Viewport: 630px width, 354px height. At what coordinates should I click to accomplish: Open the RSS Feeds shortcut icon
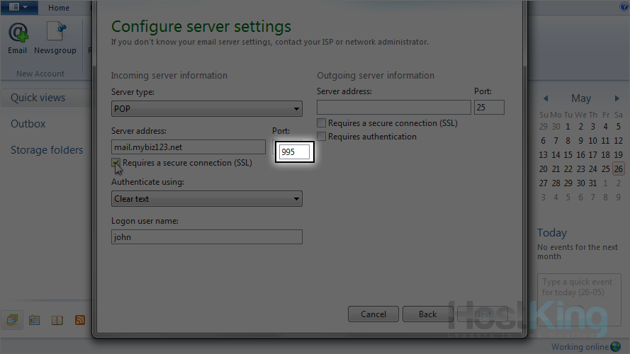(80, 320)
